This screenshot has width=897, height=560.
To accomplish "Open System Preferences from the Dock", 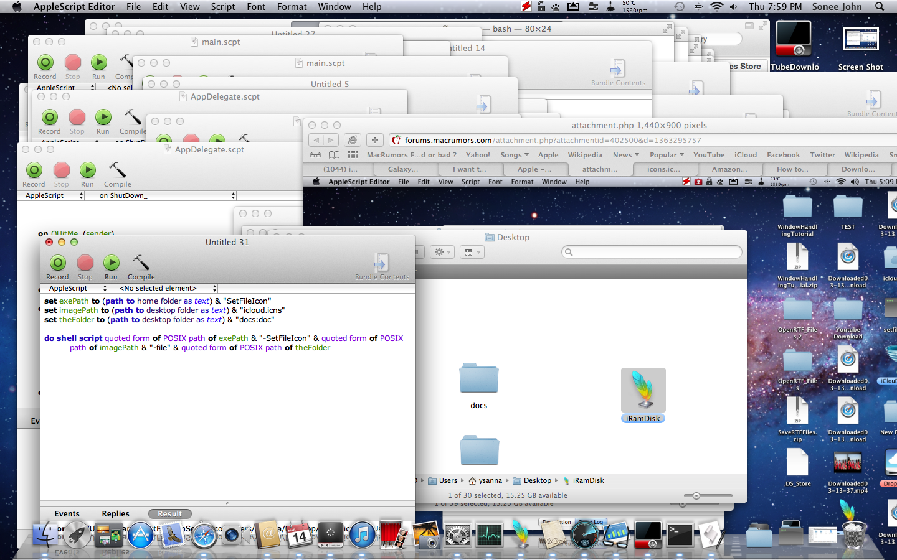I will [x=457, y=534].
